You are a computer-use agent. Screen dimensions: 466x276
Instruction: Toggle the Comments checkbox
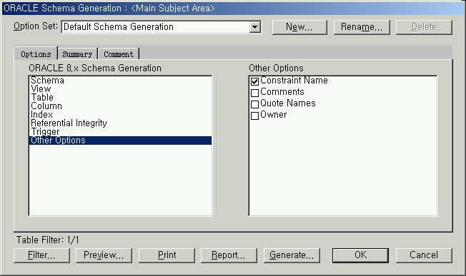tap(254, 93)
